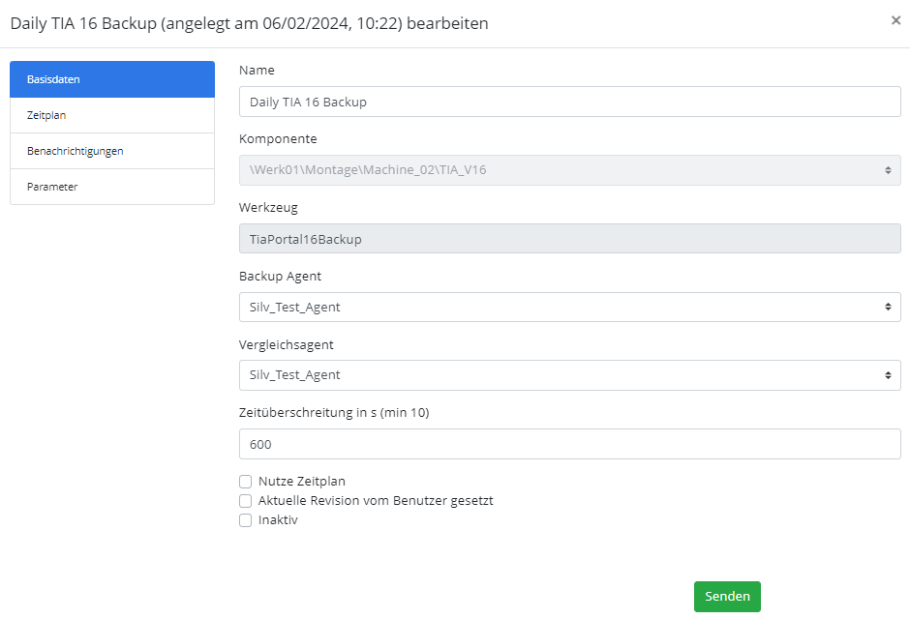Click the 'Werkzeug' field label
Viewport: 910px width, 619px height.
(x=270, y=207)
